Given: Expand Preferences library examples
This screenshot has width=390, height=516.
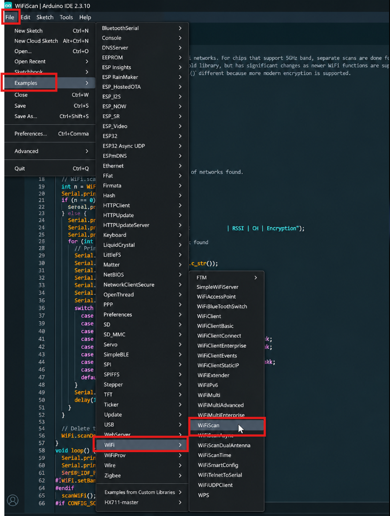Looking at the screenshot, I should pos(142,315).
